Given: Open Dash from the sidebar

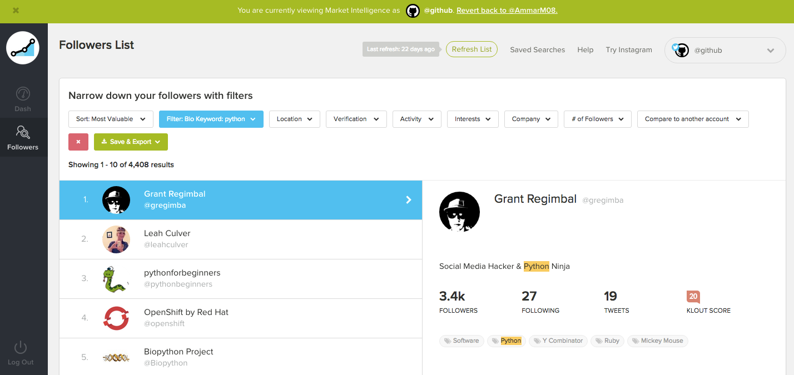Looking at the screenshot, I should pyautogui.click(x=23, y=99).
